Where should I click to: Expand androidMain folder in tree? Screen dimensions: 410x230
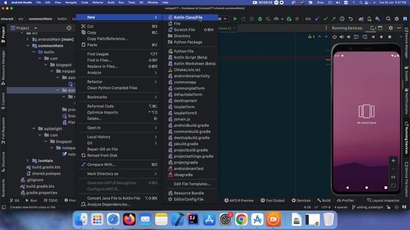28,39
